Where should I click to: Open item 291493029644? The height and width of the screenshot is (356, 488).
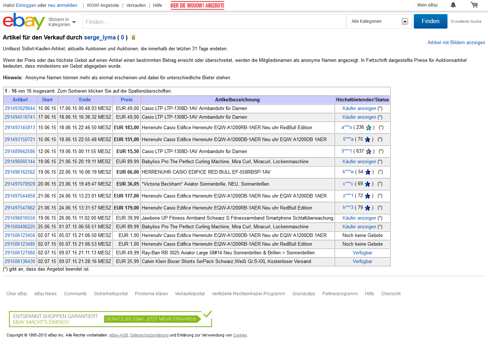coord(20,108)
